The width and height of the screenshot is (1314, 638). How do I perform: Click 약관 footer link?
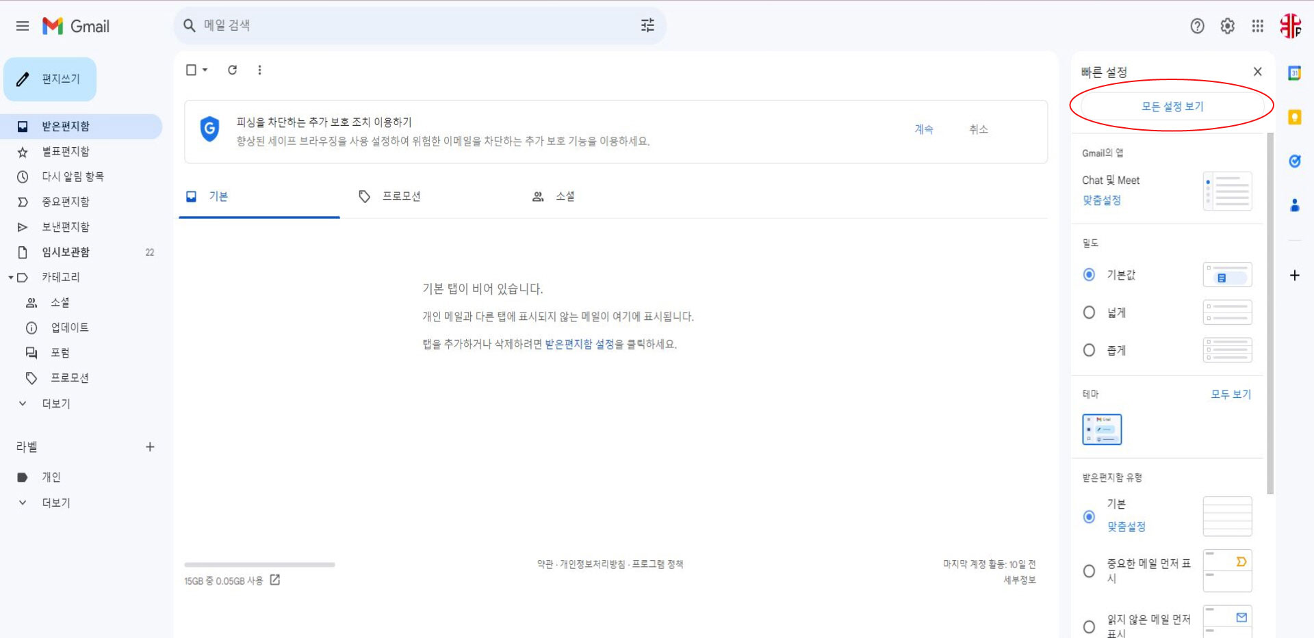[545, 564]
